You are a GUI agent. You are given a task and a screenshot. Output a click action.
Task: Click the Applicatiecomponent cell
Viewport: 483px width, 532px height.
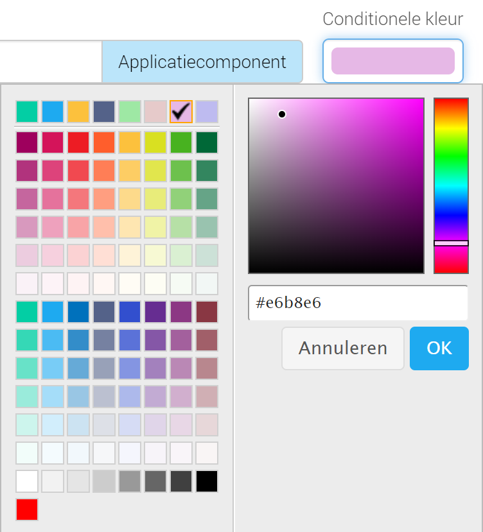point(202,62)
